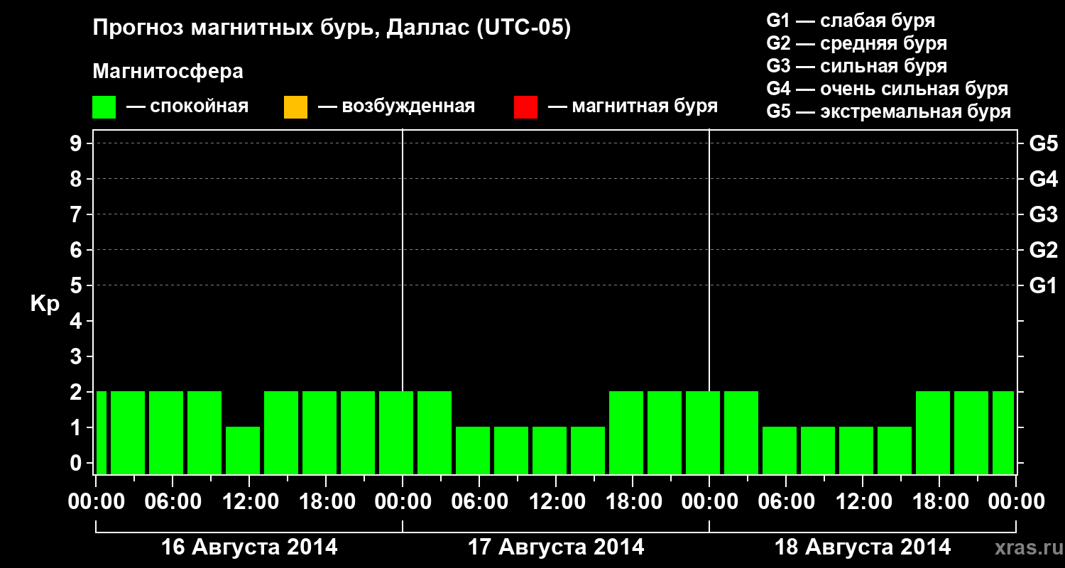Click the low Kp 1 bar at 12:00 August 16
1065x568 pixels.
243,450
